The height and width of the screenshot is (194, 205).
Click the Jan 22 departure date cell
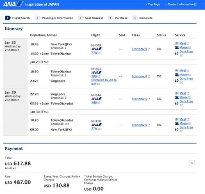16,63
